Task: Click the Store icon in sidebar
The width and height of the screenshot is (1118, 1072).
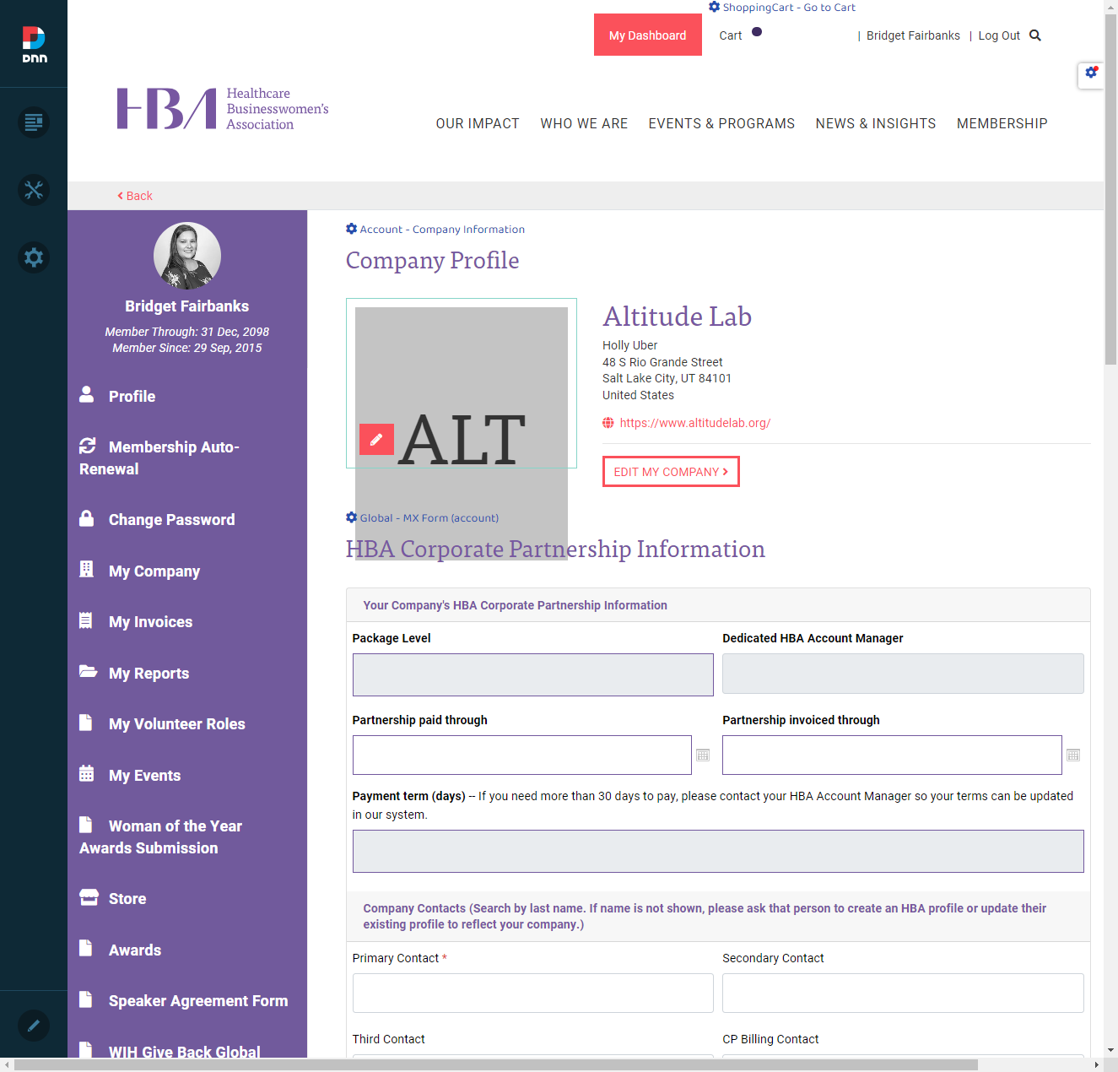Action: (x=89, y=896)
